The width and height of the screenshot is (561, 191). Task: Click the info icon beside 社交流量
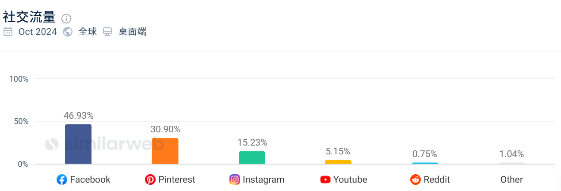[66, 19]
